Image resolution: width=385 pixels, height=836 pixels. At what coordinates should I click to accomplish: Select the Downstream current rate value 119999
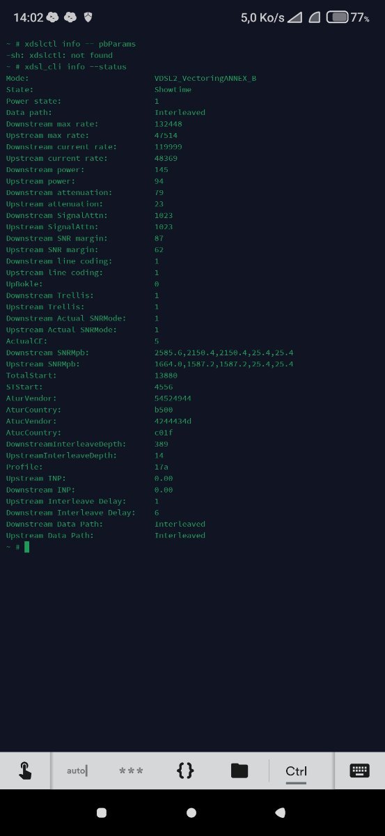(168, 146)
